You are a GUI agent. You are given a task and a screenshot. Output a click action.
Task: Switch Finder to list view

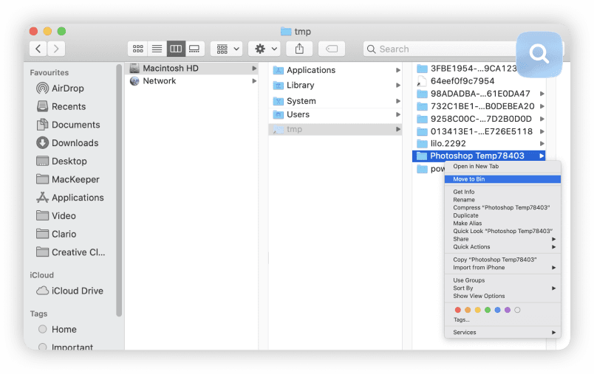click(x=157, y=49)
